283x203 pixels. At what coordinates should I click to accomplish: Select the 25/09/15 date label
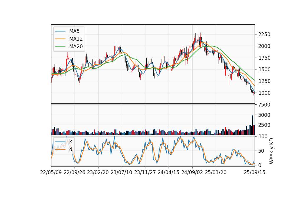(255, 172)
